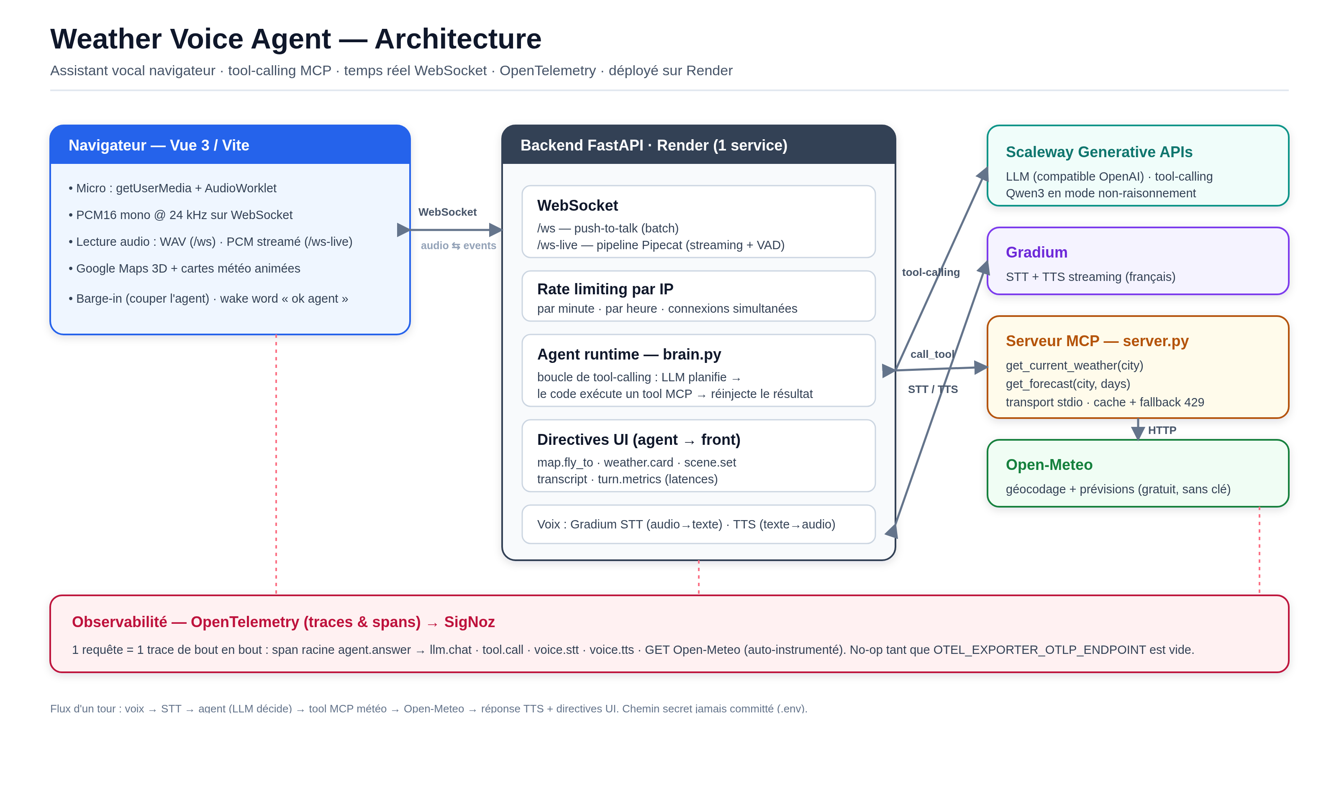This screenshot has width=1339, height=786.
Task: Click the 'audio ⇆ events' arrow label
Action: pyautogui.click(x=458, y=245)
